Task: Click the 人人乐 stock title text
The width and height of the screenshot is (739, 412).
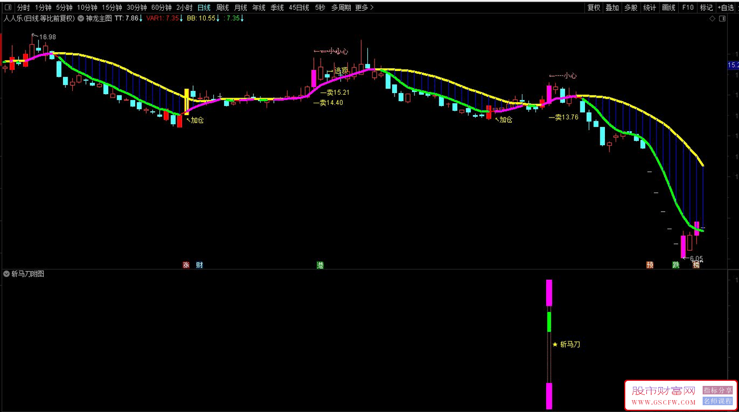Action: click(39, 18)
